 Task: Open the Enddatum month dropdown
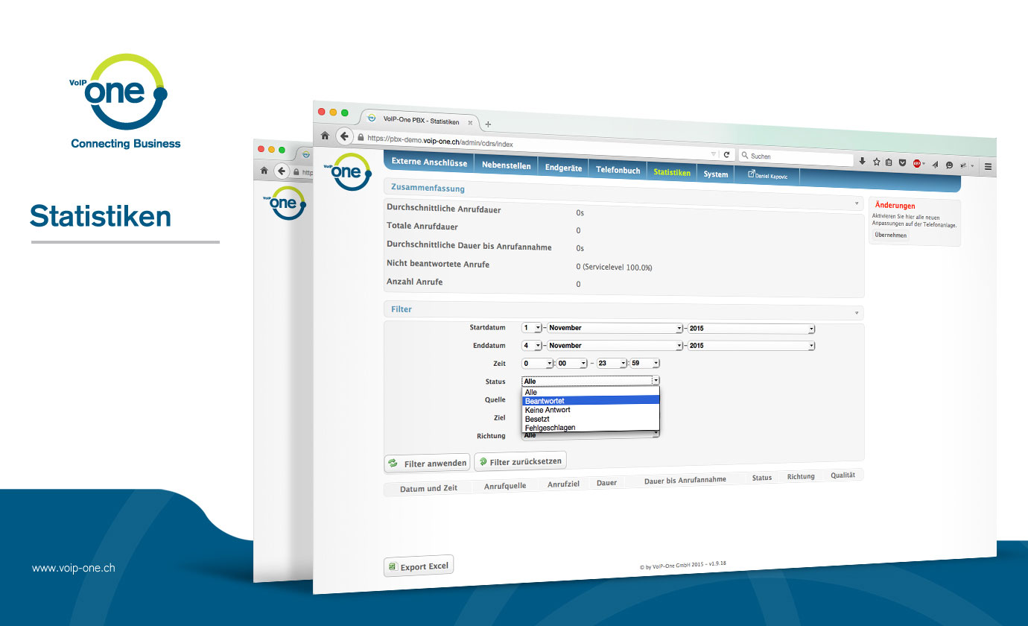615,346
